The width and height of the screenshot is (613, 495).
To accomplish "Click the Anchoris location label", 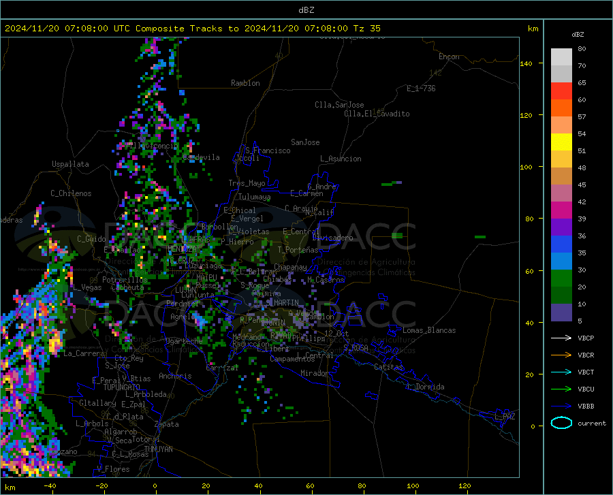I will pyautogui.click(x=175, y=377).
